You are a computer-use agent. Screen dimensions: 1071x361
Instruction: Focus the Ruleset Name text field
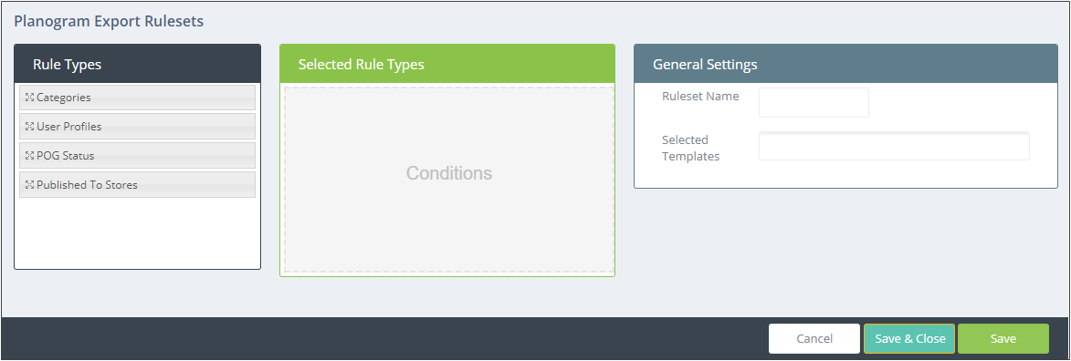[x=814, y=102]
